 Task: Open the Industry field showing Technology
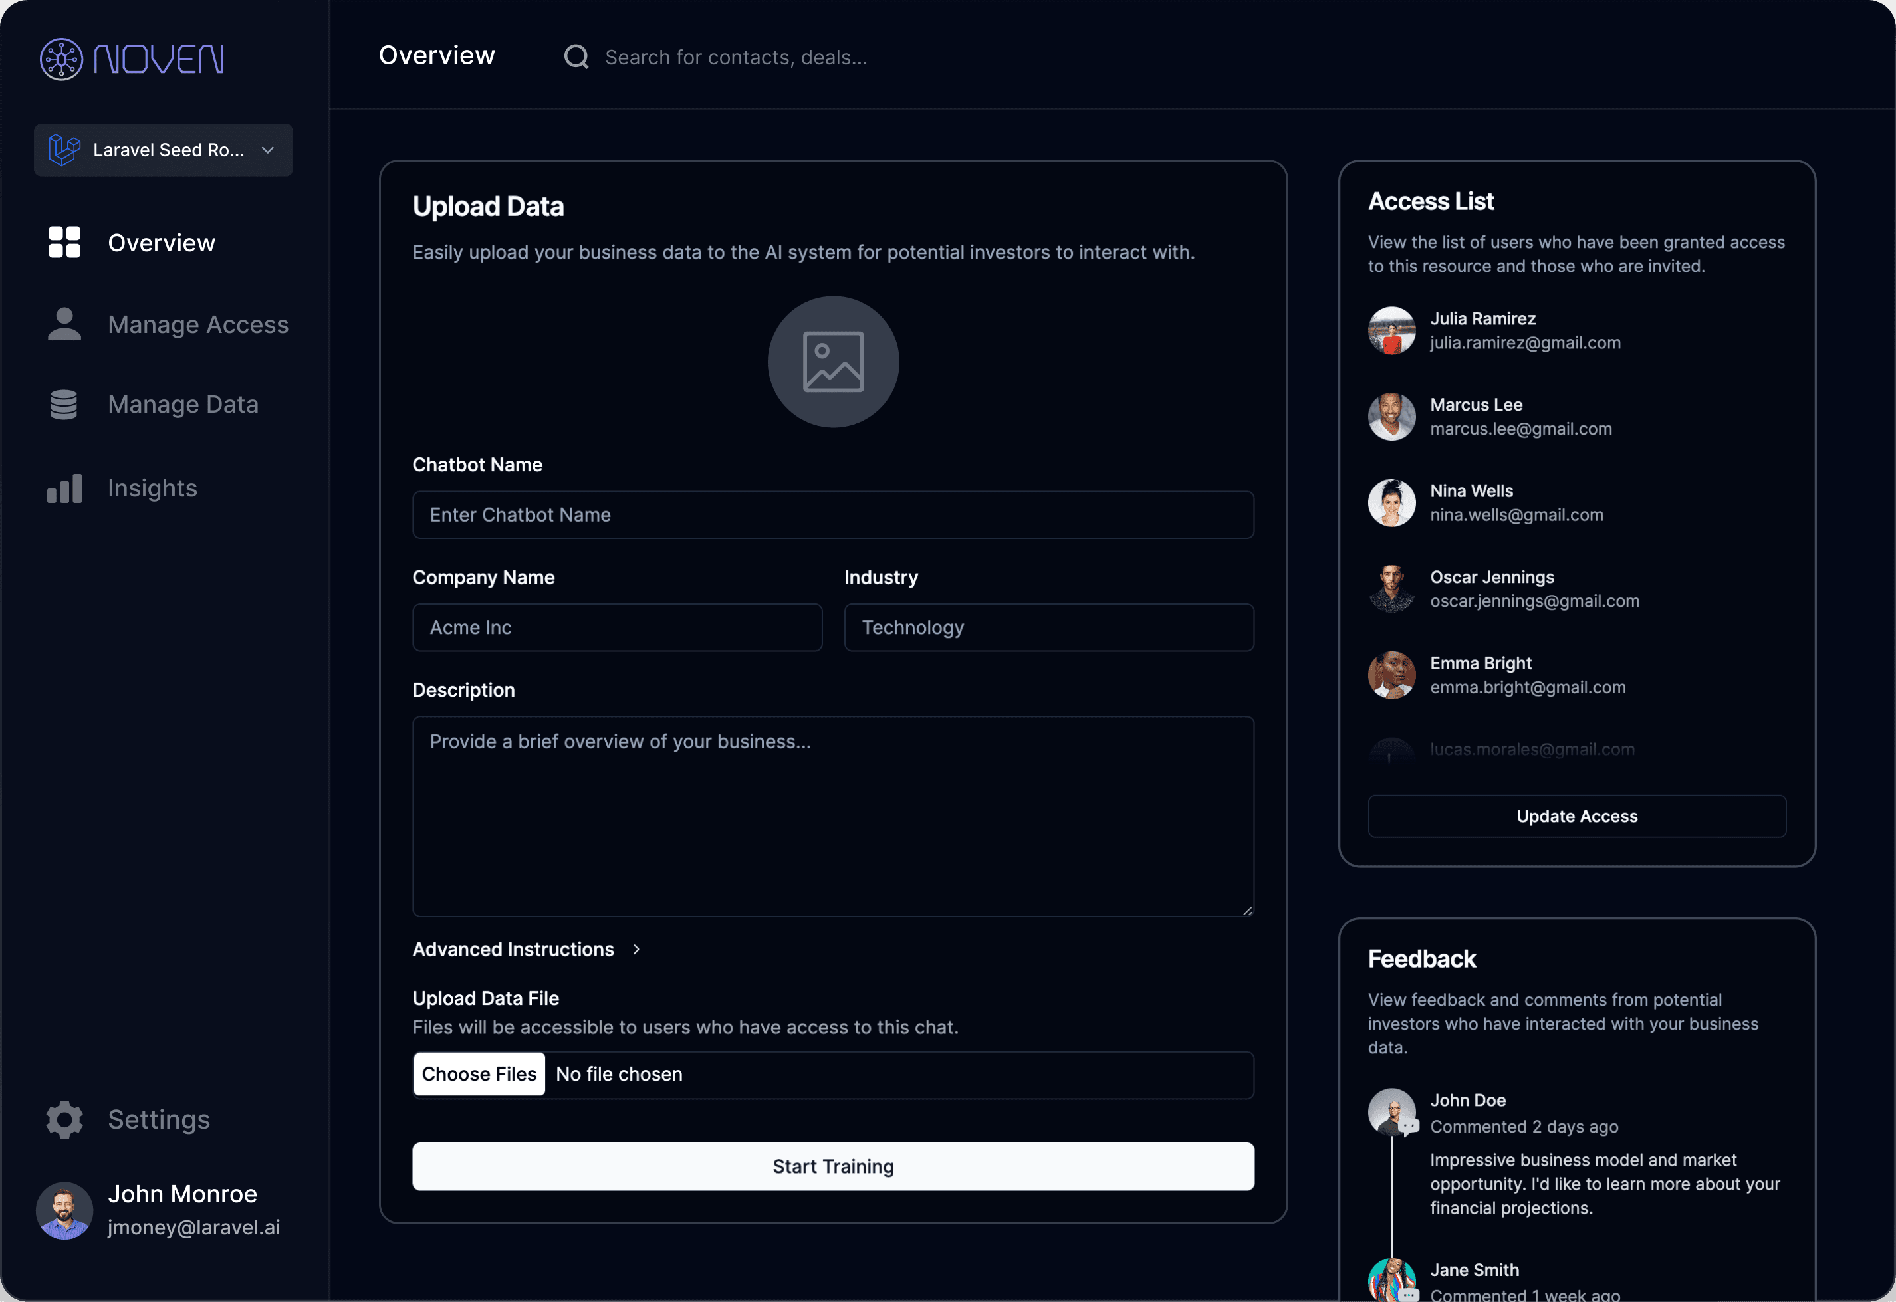coord(1048,627)
